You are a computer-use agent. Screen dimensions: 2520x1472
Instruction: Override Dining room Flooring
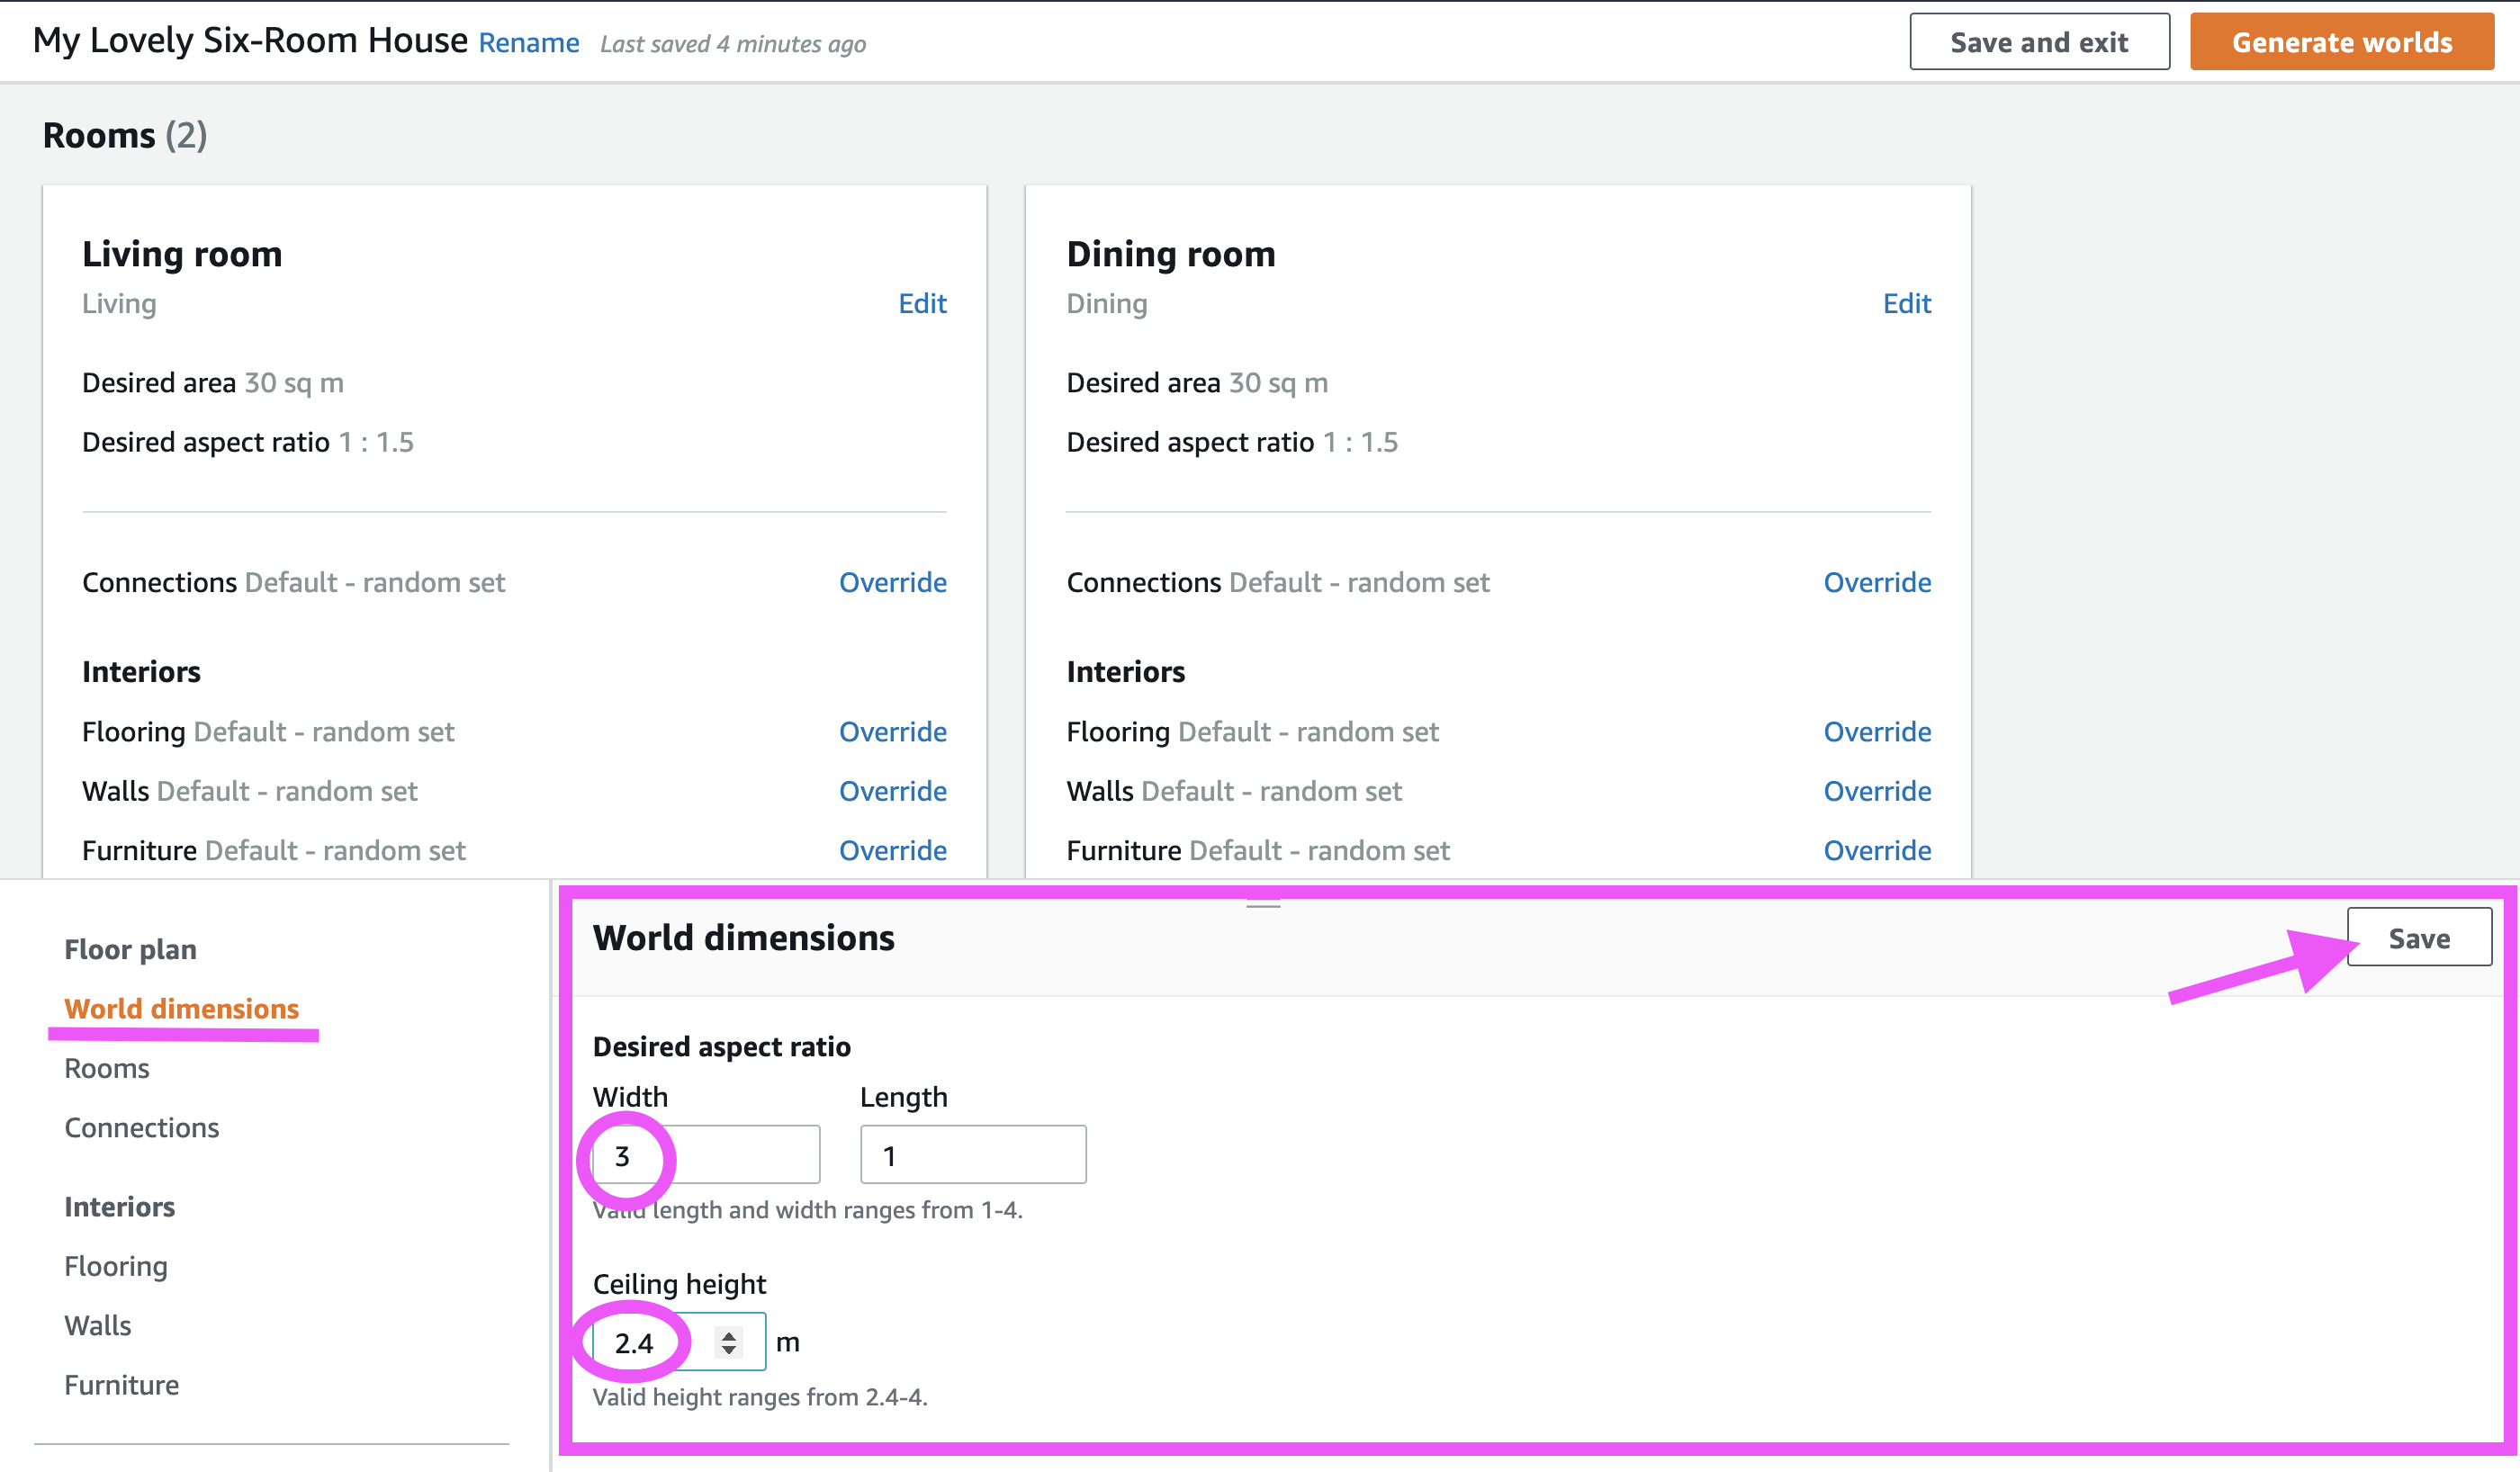point(1876,731)
